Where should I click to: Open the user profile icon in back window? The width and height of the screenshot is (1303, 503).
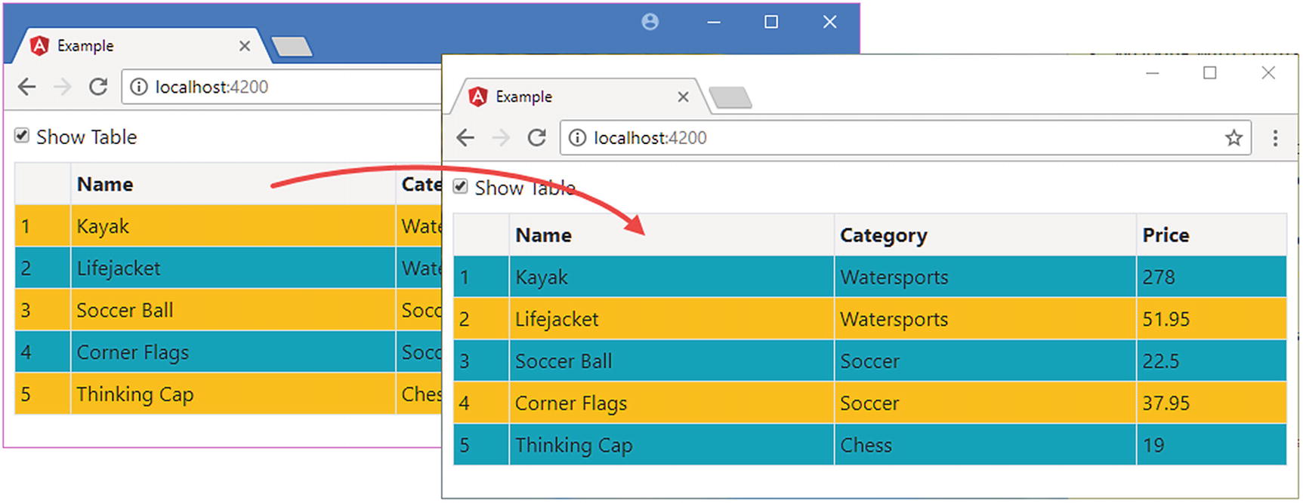point(650,22)
